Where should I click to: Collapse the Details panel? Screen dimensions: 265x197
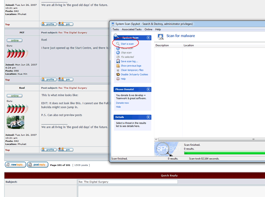(148, 117)
